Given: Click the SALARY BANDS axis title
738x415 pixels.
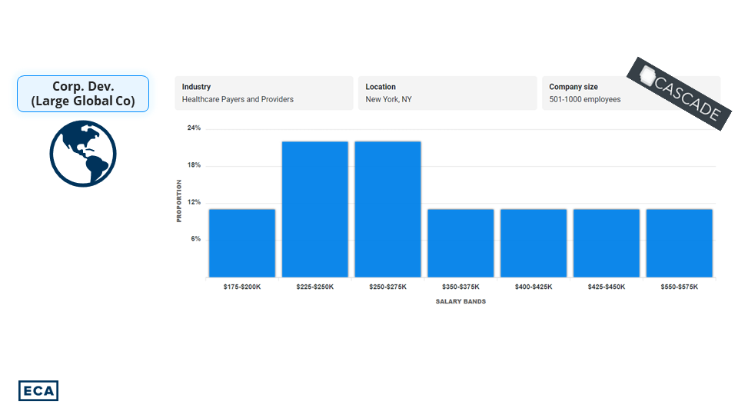Looking at the screenshot, I should [460, 301].
